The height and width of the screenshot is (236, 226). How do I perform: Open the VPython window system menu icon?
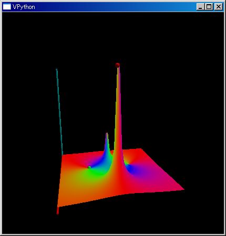point(7,7)
